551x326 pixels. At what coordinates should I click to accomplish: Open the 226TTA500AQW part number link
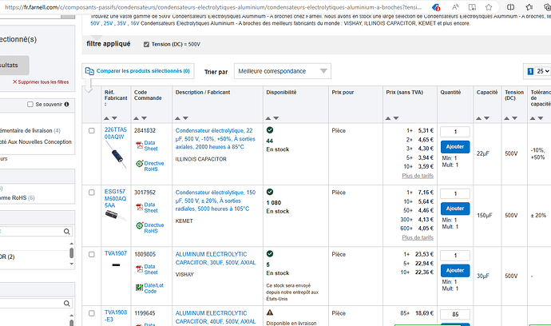[x=115, y=133]
